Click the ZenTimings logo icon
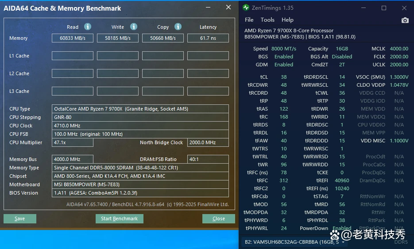Screen dimensions: 414x249 point(246,8)
